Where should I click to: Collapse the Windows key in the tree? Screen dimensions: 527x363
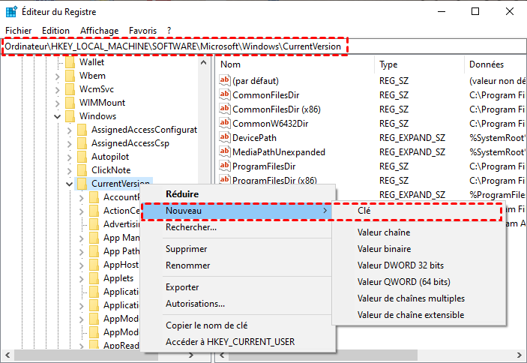[x=58, y=116]
